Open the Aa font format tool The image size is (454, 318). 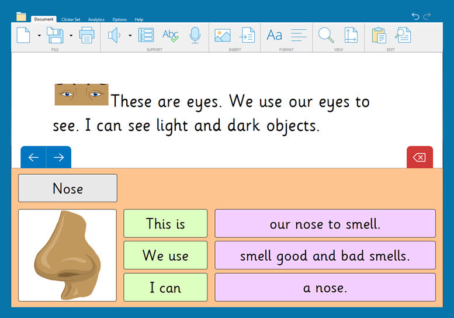(274, 36)
